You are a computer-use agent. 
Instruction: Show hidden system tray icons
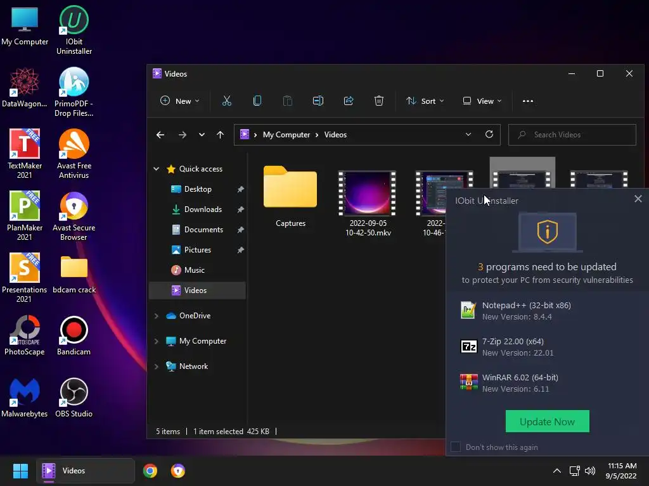[x=557, y=471]
